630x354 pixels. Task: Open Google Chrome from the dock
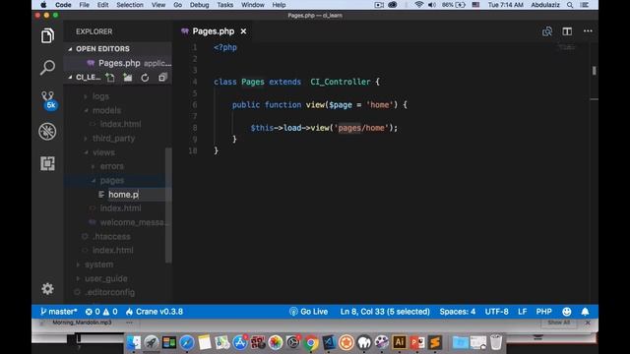311,343
